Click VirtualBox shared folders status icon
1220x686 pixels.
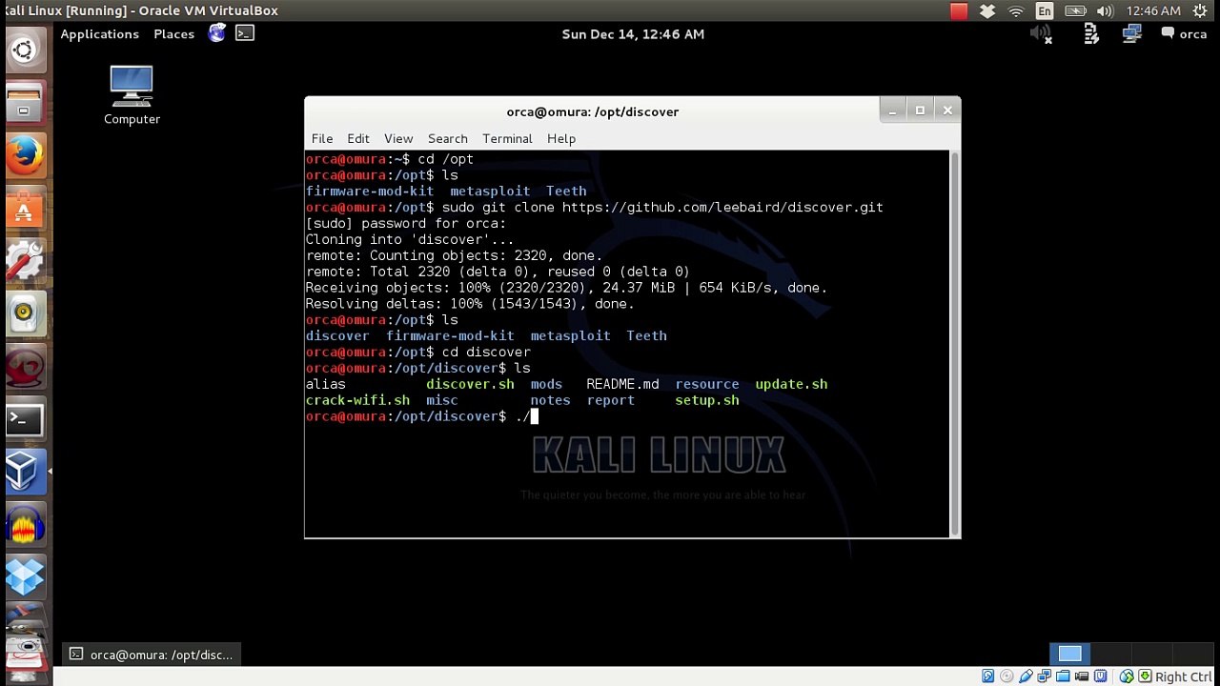[1063, 676]
